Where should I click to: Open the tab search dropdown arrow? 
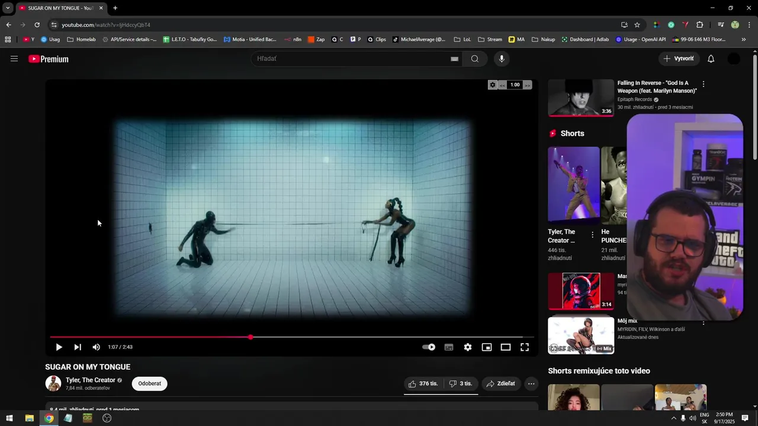click(x=8, y=8)
